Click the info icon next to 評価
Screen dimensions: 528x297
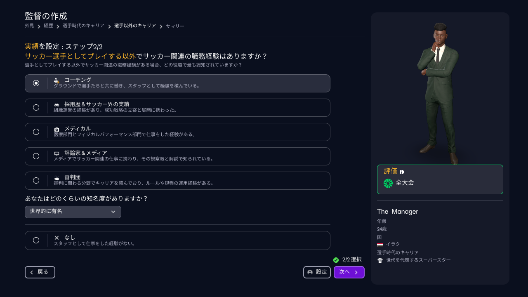click(402, 172)
